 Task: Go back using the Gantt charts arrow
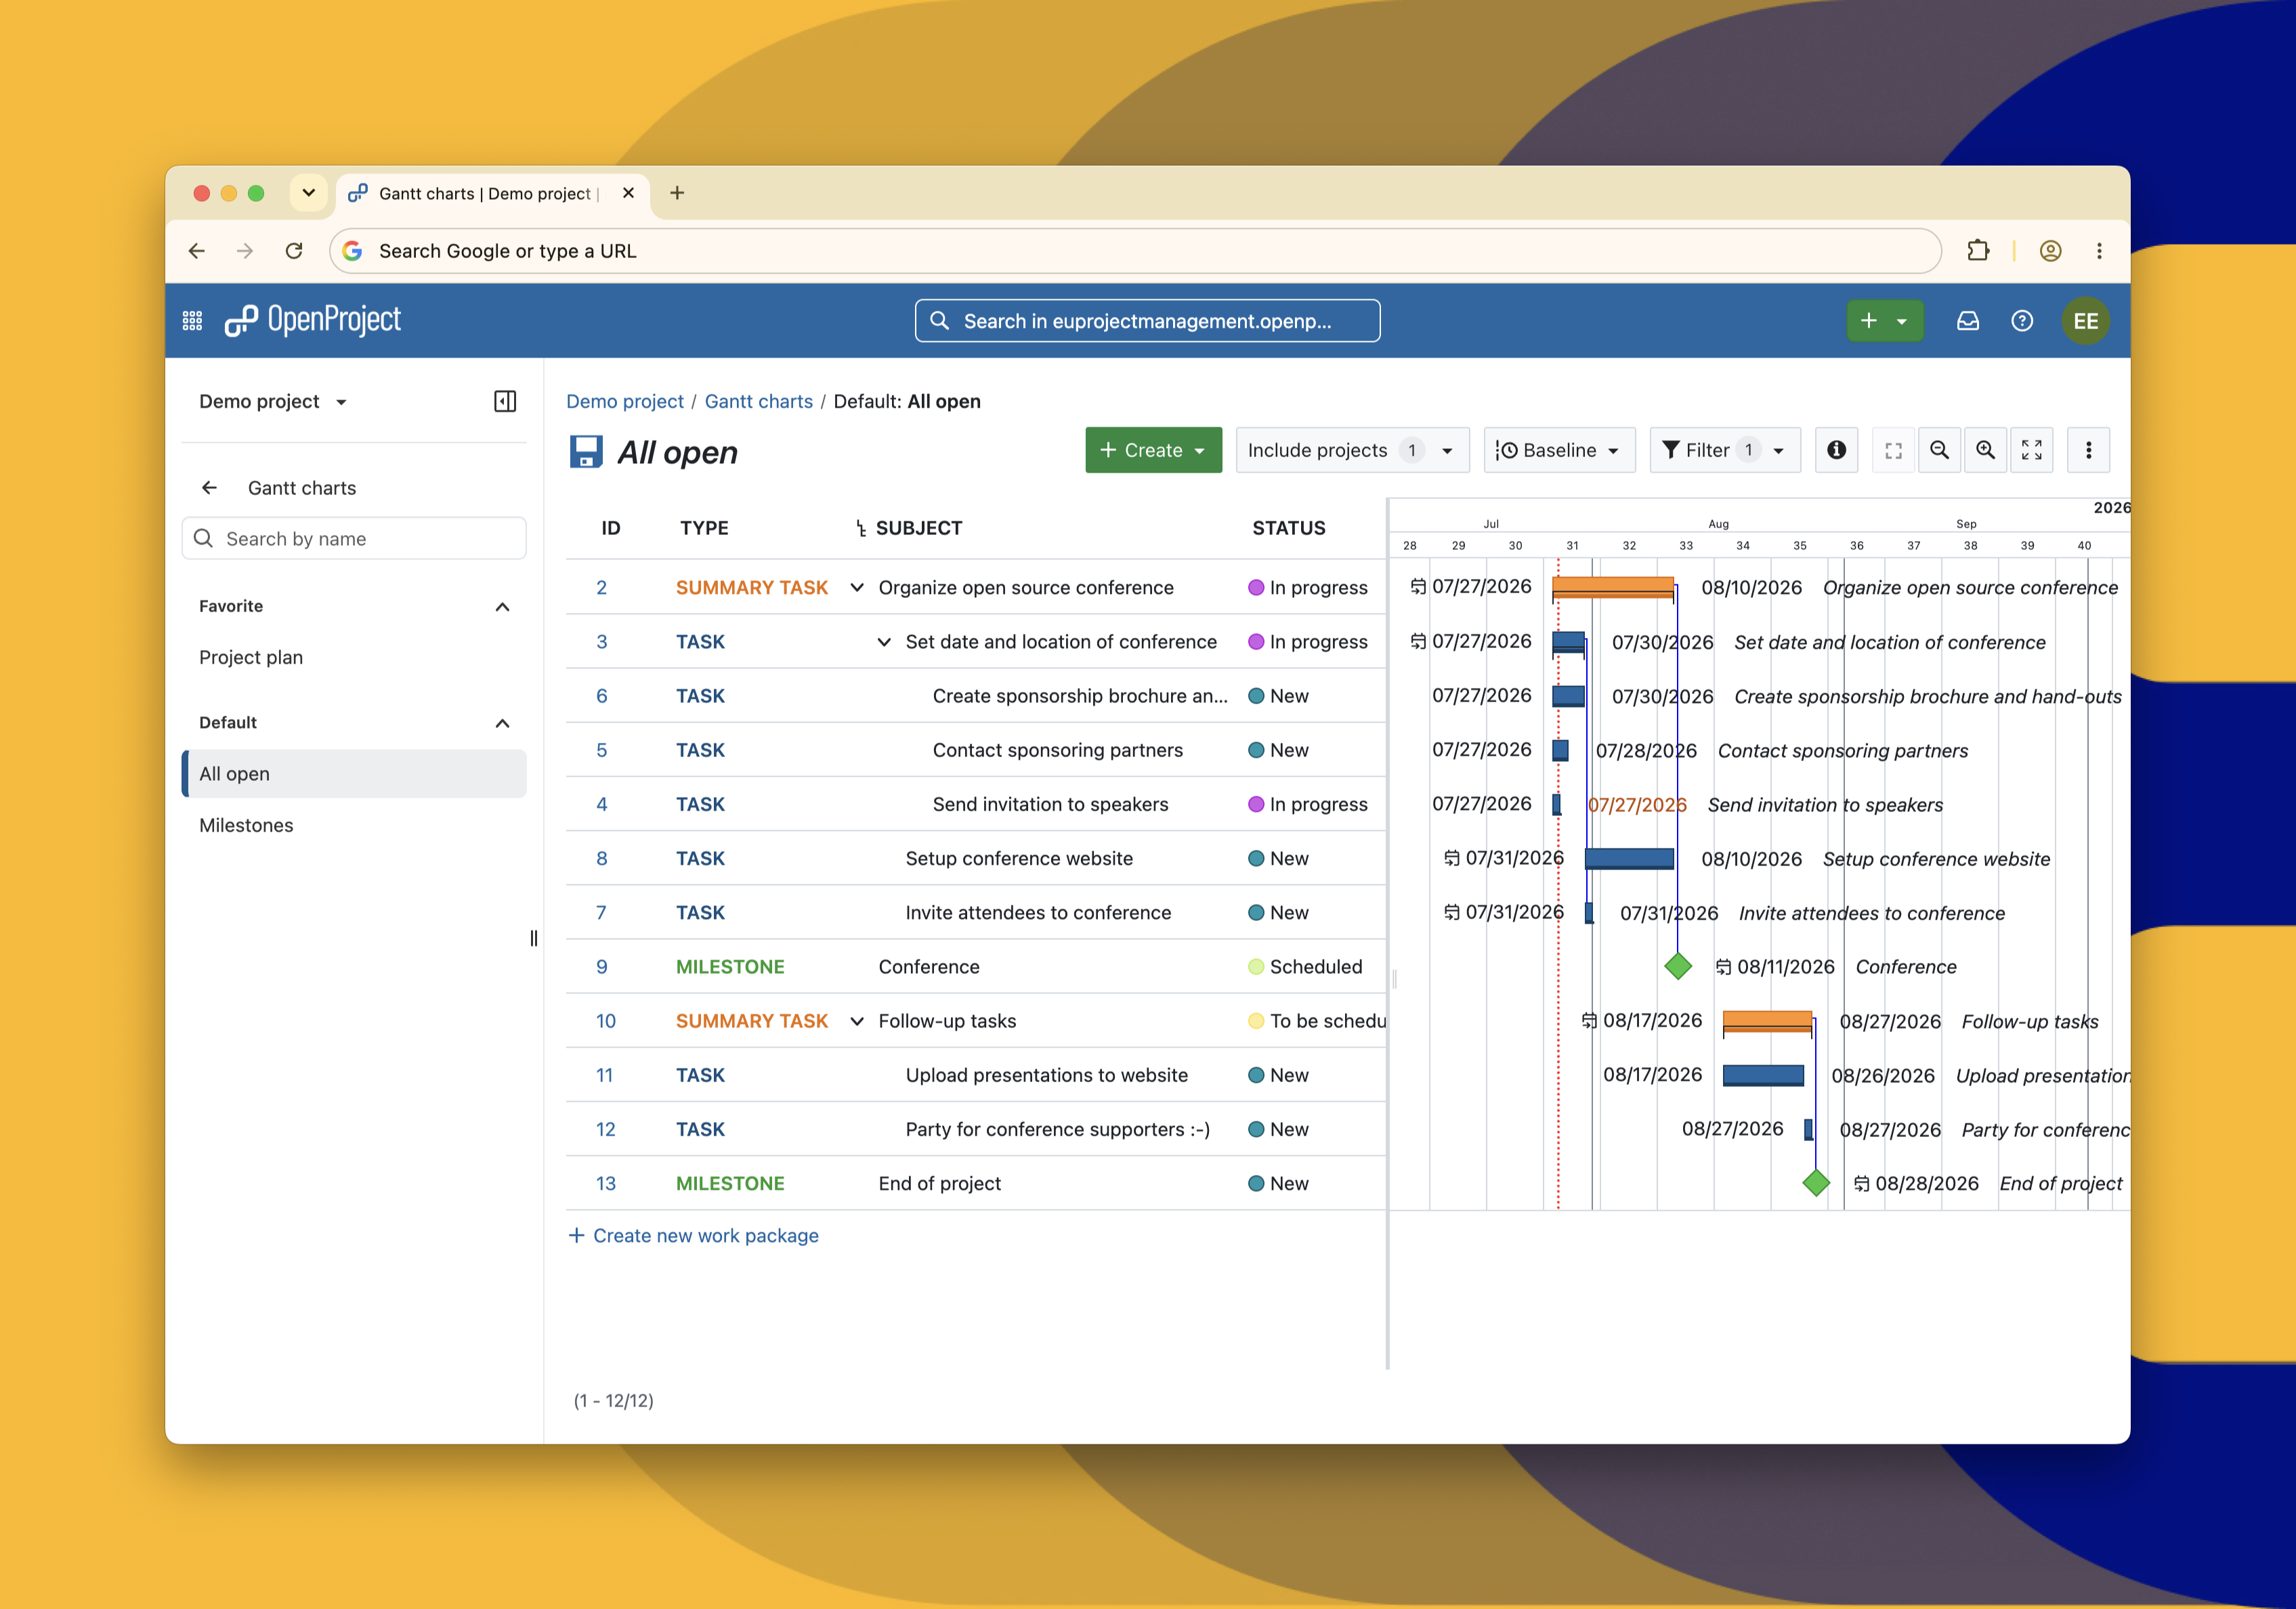coord(209,488)
